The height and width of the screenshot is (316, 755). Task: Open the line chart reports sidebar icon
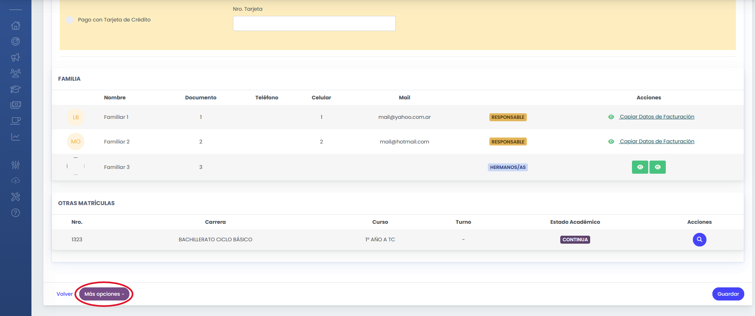pyautogui.click(x=16, y=137)
